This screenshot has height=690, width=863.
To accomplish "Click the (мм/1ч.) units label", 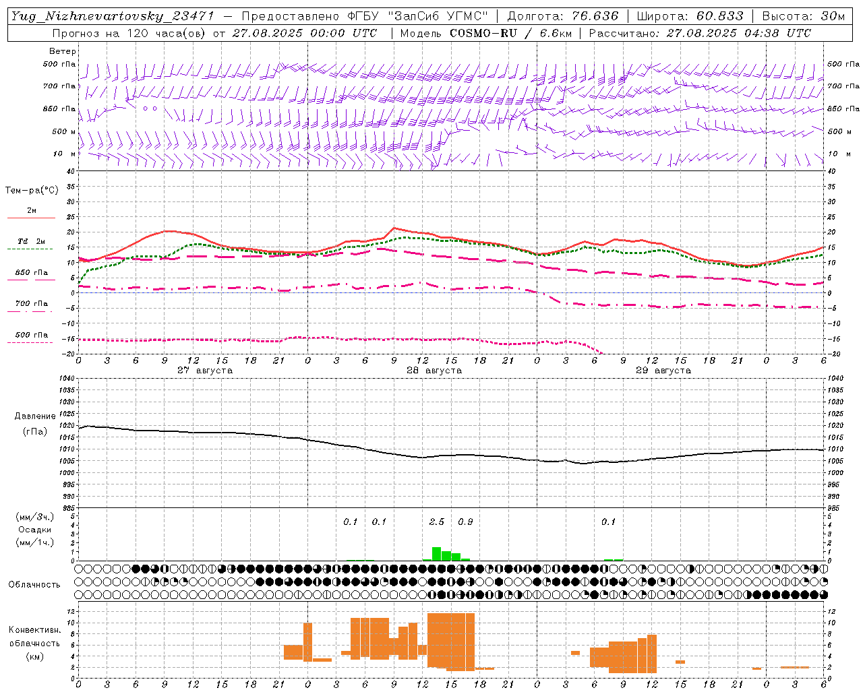I will coord(34,542).
